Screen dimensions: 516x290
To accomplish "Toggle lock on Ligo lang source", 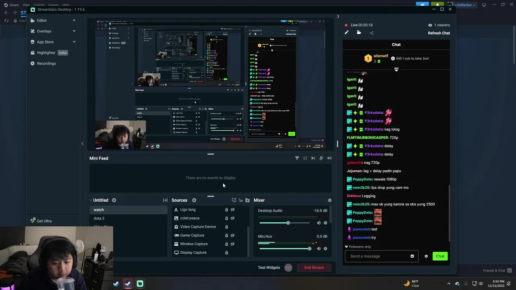I will [x=227, y=209].
